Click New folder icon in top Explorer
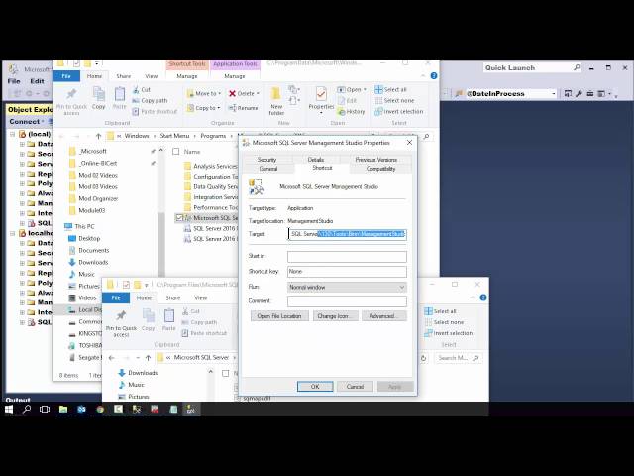 coord(276,101)
